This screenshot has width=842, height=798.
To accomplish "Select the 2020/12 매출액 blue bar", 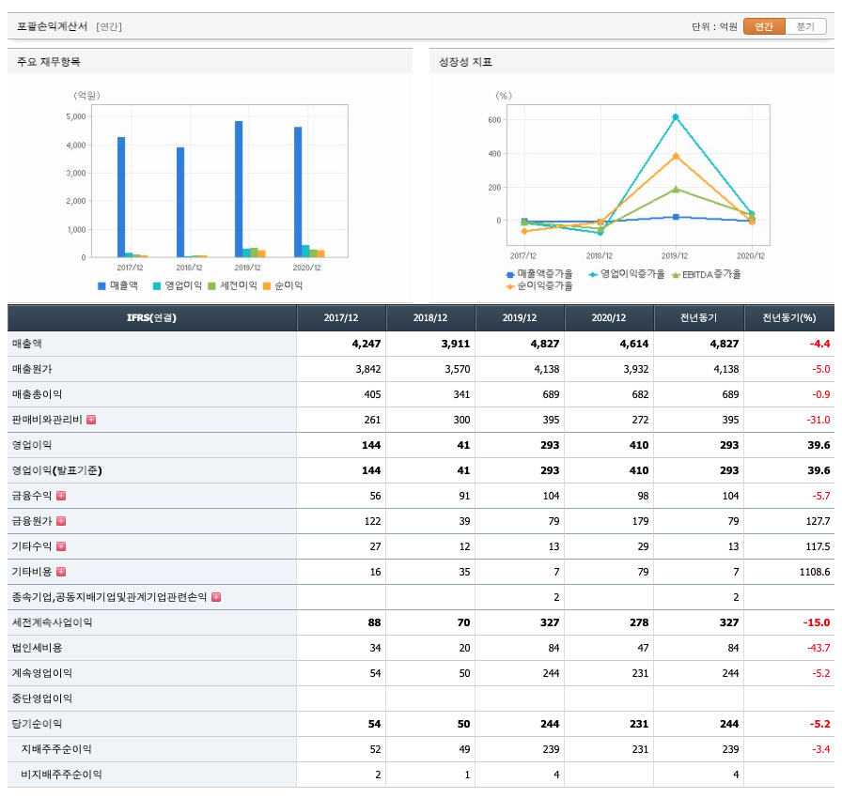I will click(x=298, y=192).
